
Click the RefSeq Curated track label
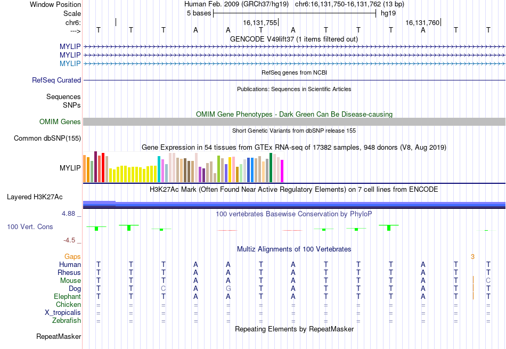56,80
